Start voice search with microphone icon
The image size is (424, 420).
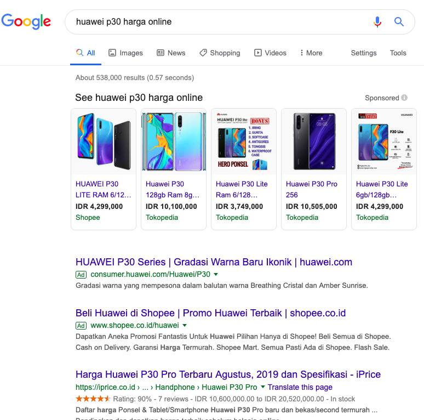click(377, 21)
